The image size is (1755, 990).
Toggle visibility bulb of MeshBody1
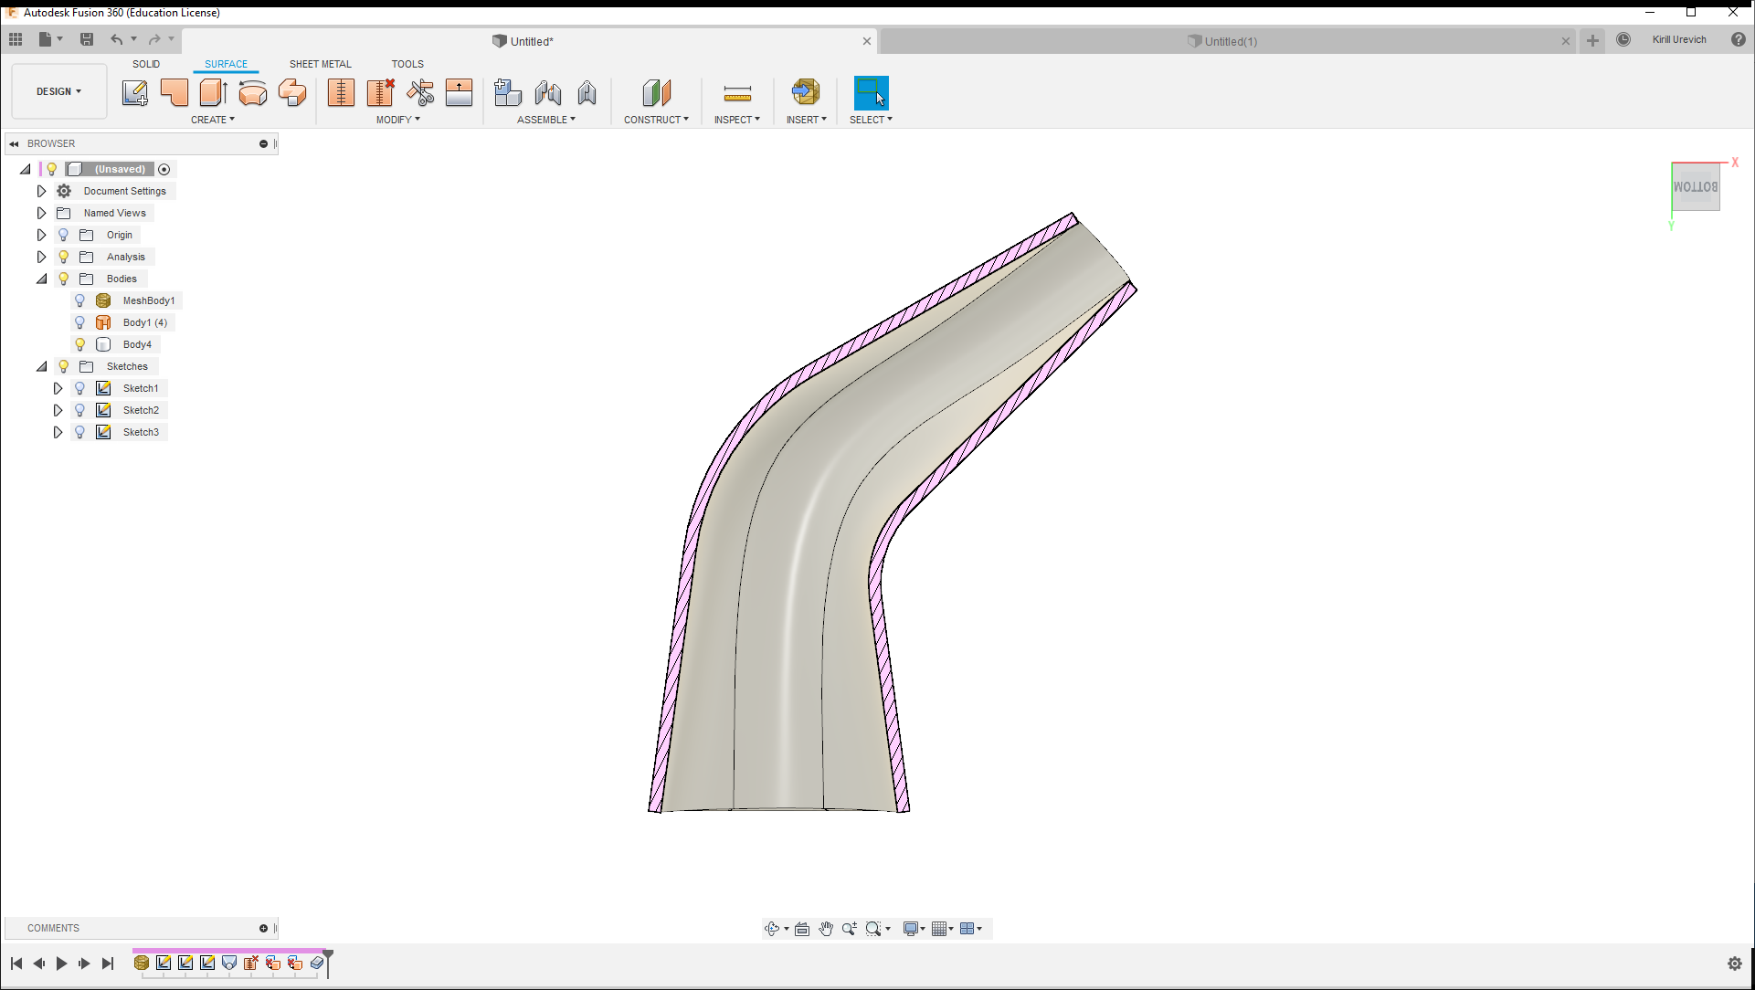pos(80,300)
